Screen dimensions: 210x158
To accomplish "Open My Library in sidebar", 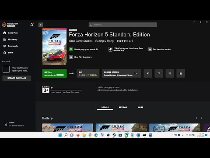I will (10, 39).
